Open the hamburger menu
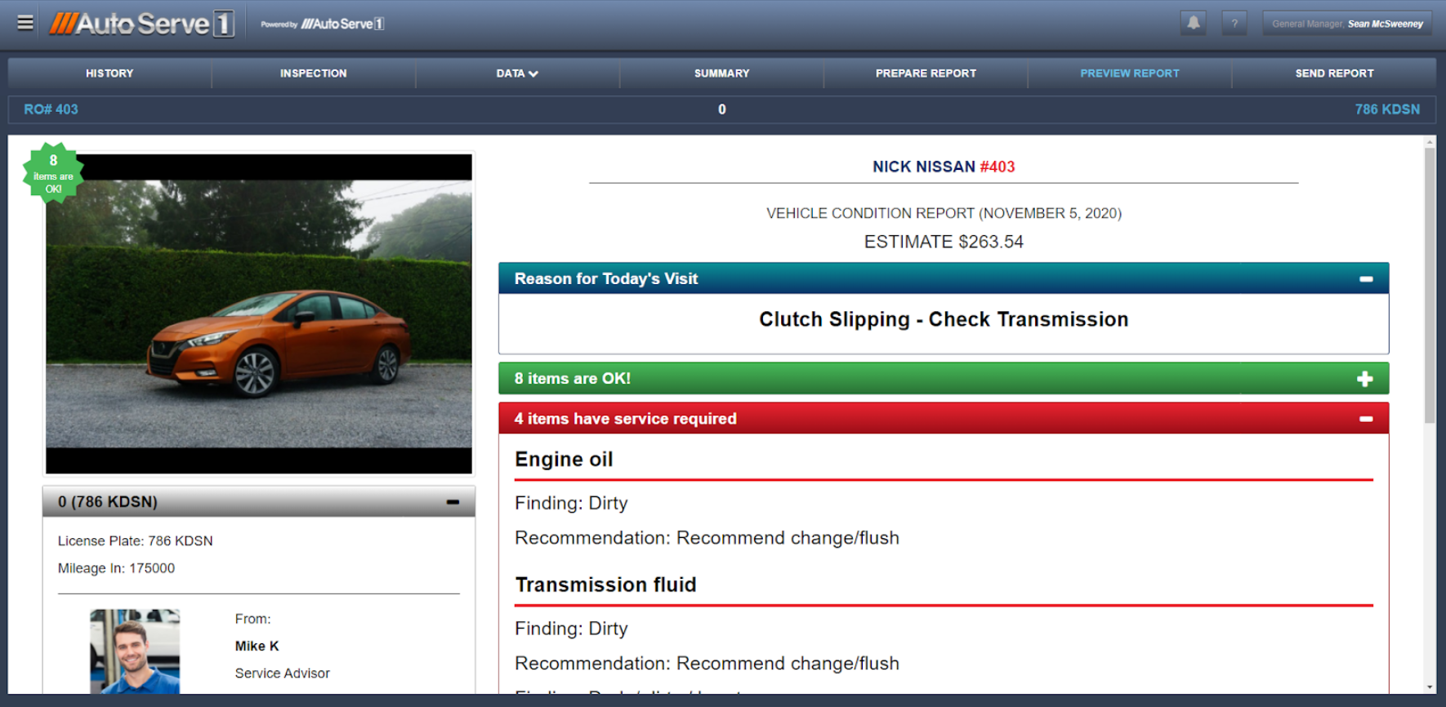The image size is (1446, 707). (x=25, y=23)
